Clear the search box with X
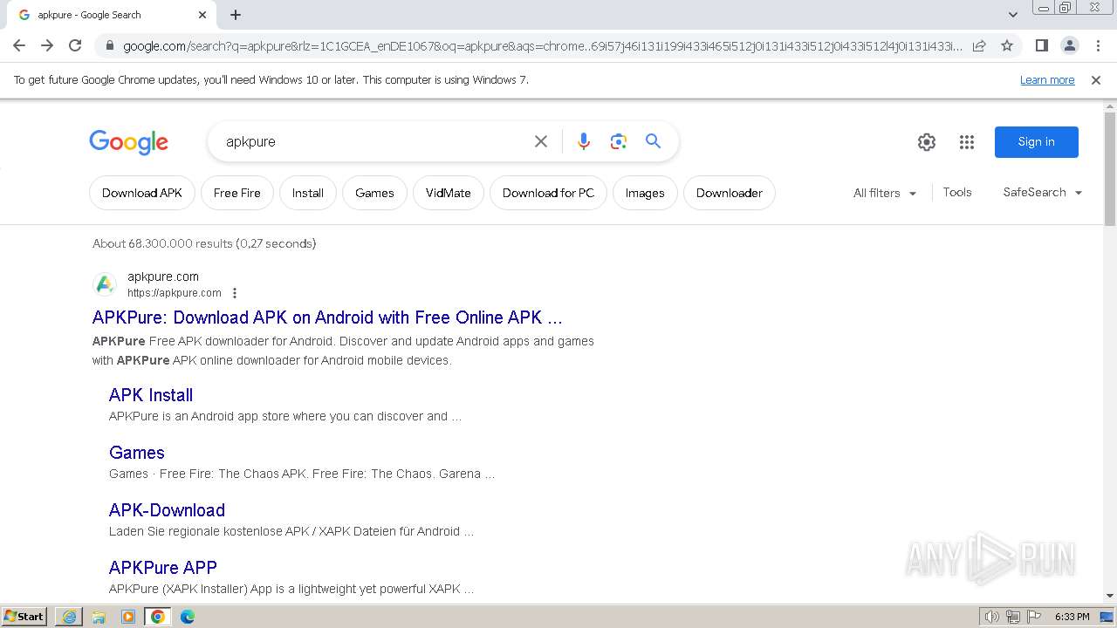The width and height of the screenshot is (1117, 628). click(x=541, y=141)
